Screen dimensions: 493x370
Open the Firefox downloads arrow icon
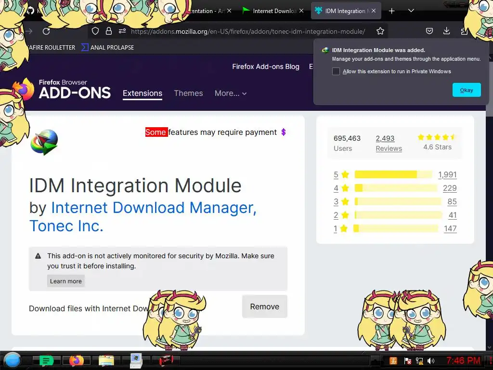point(446,31)
